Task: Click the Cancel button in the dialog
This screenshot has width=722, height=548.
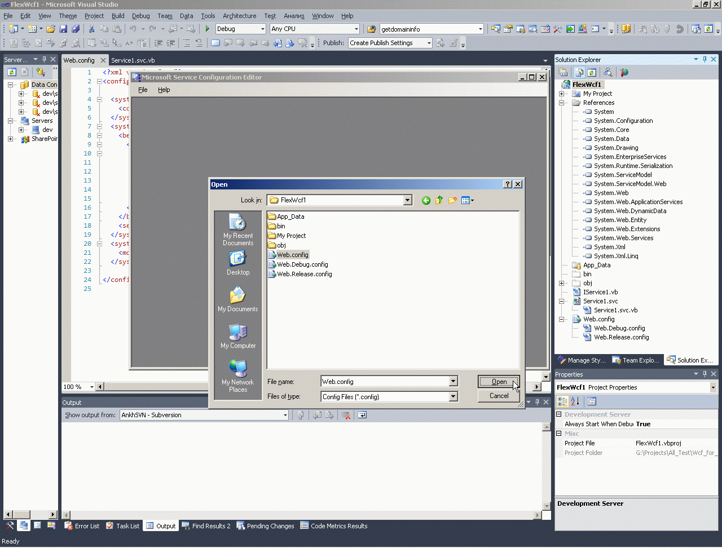Action: pos(499,396)
